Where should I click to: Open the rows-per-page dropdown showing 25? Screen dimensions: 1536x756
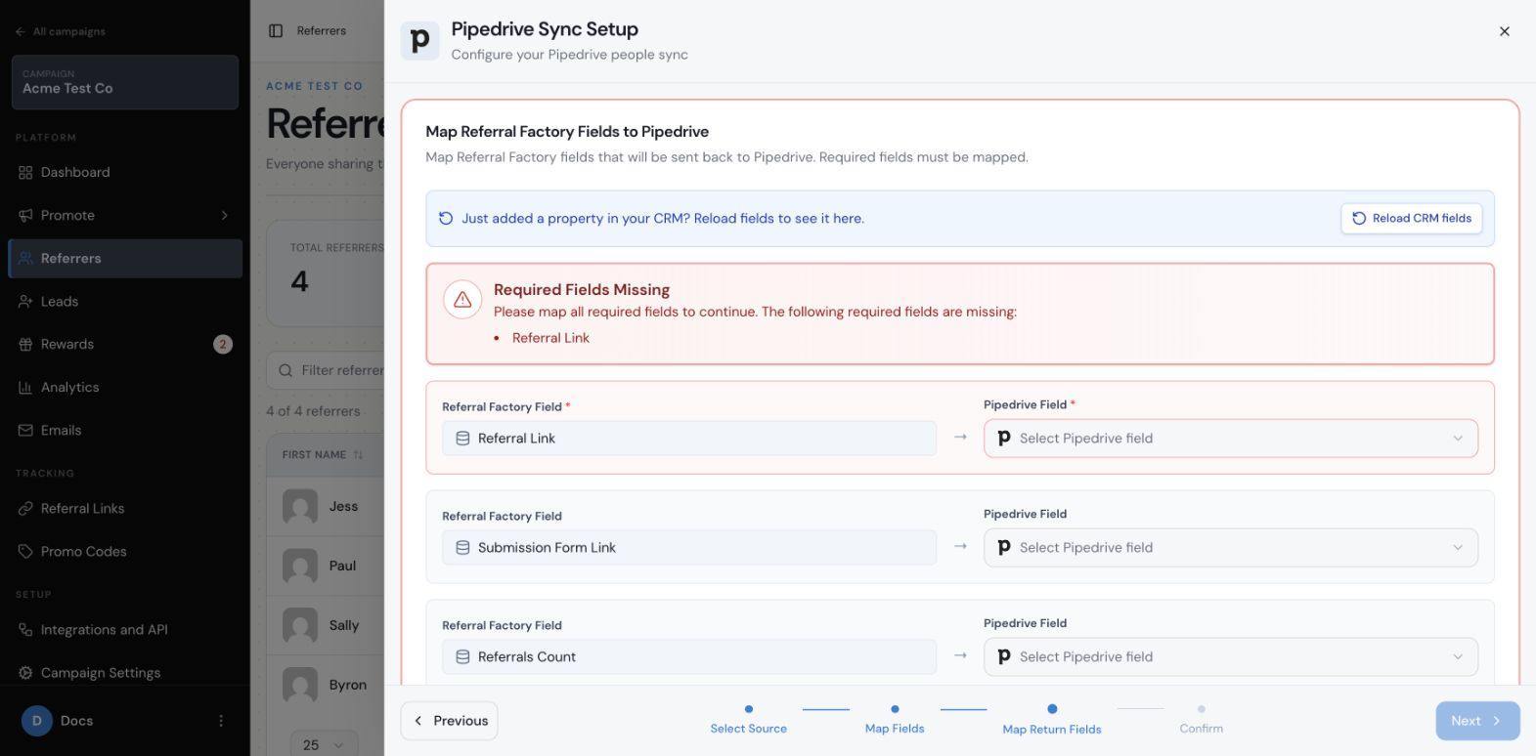coord(324,745)
